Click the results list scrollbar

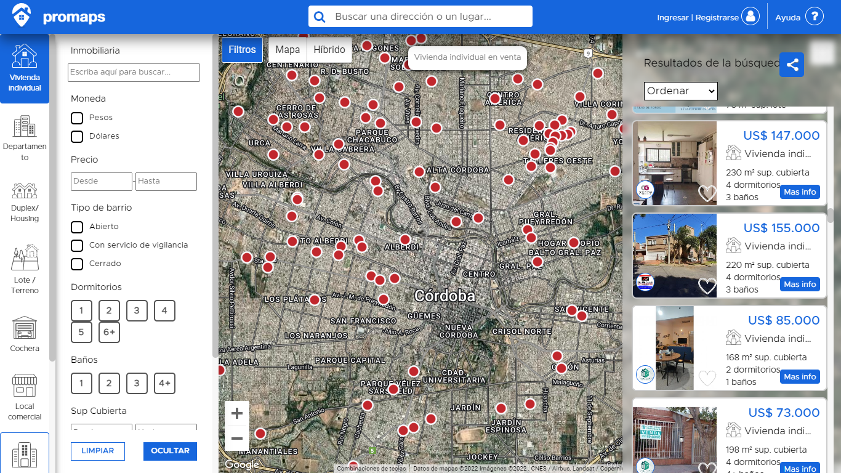[x=831, y=216]
